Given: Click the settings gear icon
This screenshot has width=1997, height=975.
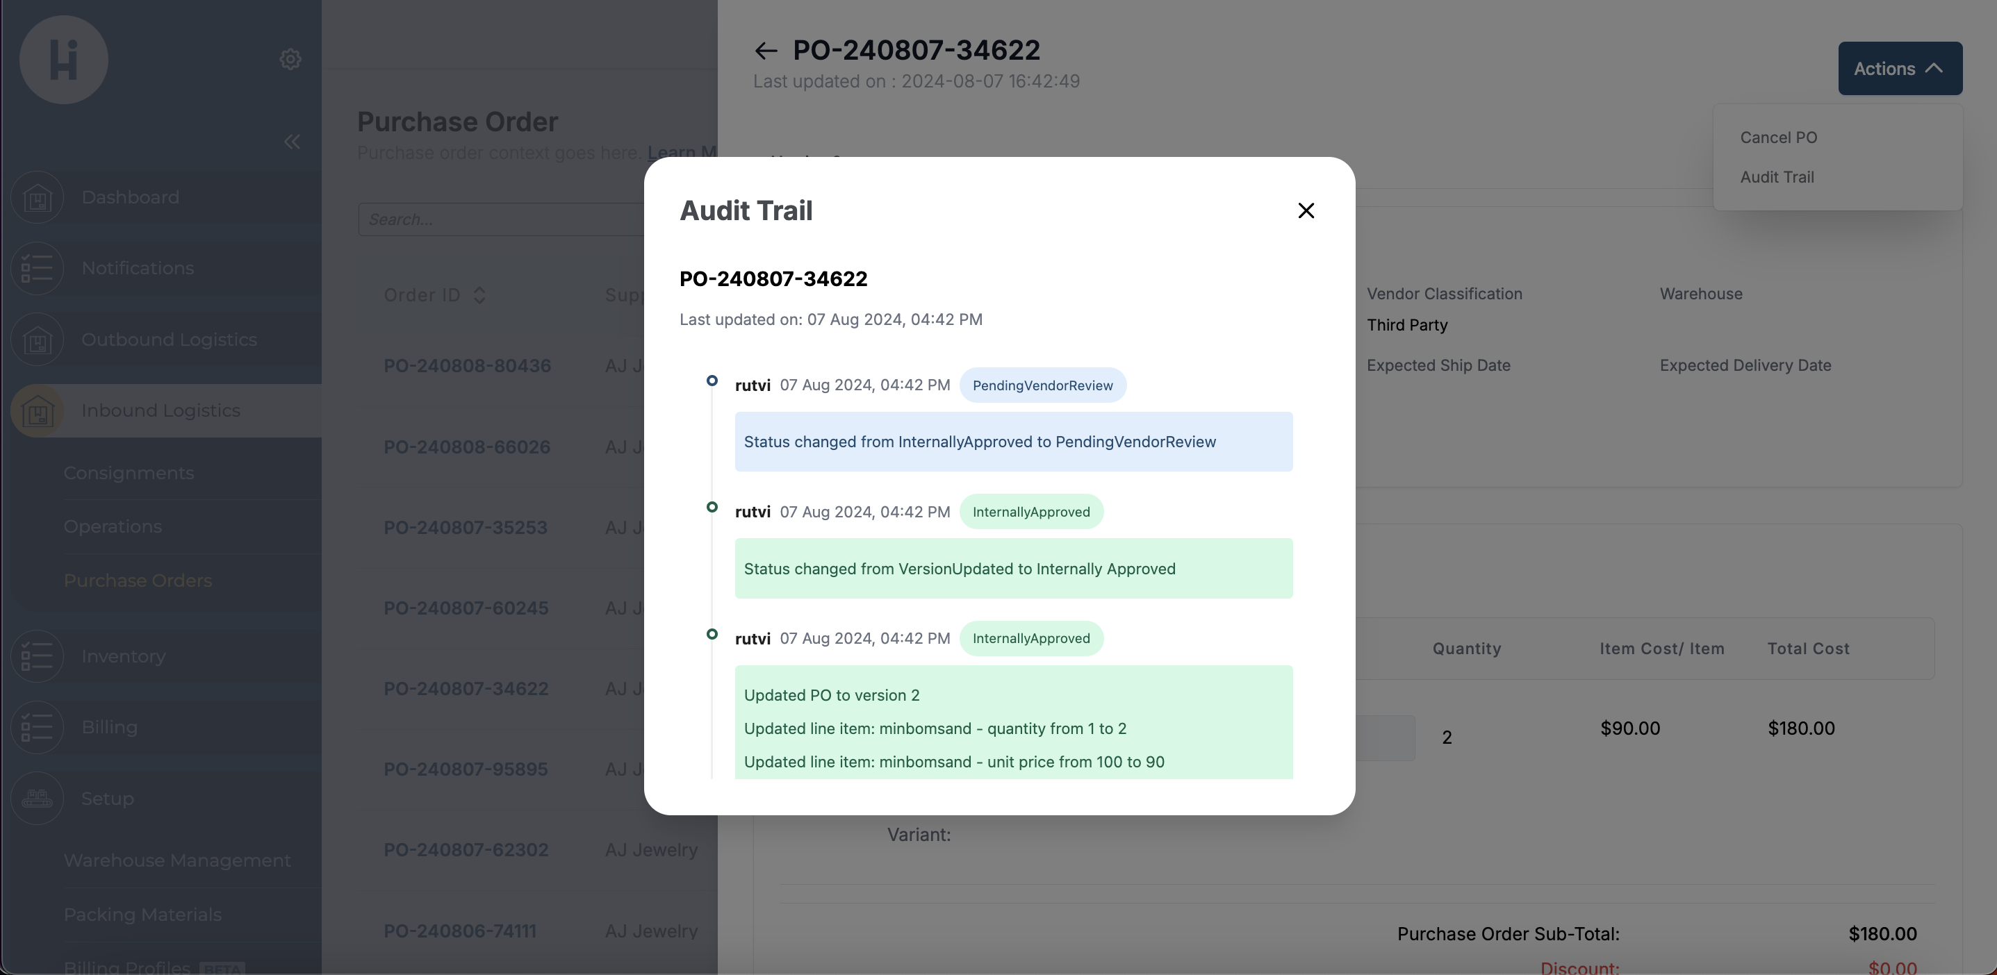Looking at the screenshot, I should [290, 59].
